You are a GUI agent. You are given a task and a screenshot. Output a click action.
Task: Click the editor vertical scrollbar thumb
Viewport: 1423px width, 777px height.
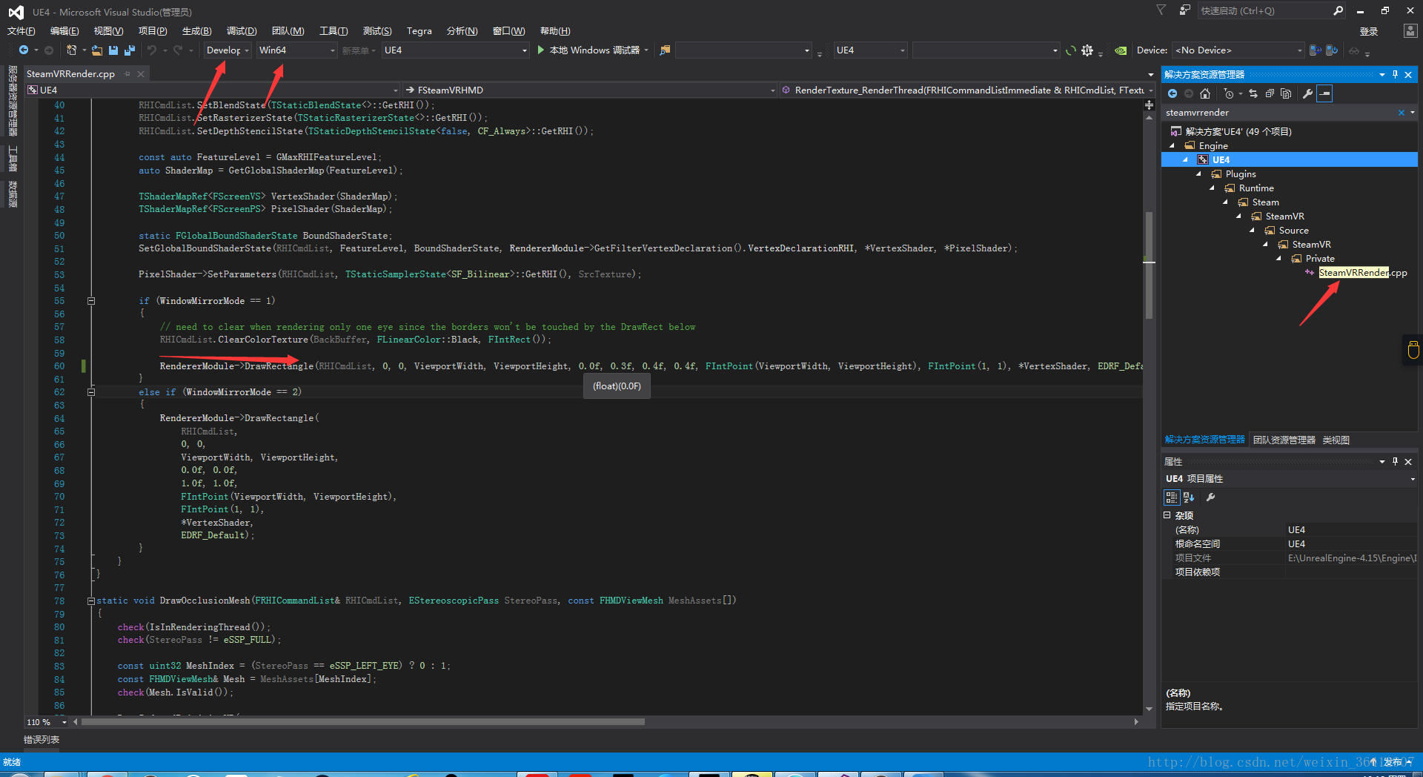[1149, 265]
